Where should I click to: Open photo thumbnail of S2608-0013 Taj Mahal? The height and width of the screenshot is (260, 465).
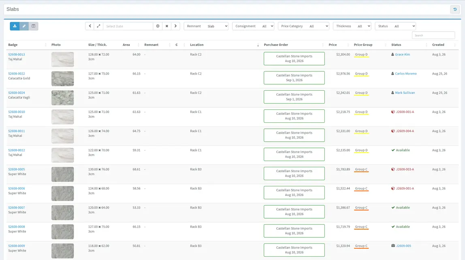(62, 59)
